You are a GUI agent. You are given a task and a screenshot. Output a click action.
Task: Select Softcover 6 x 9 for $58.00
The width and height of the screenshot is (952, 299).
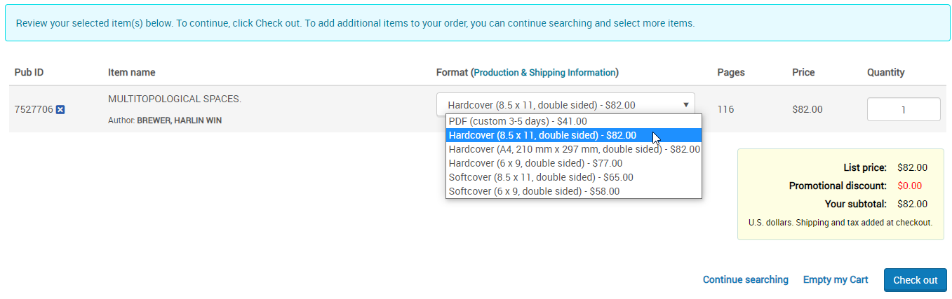pos(534,191)
